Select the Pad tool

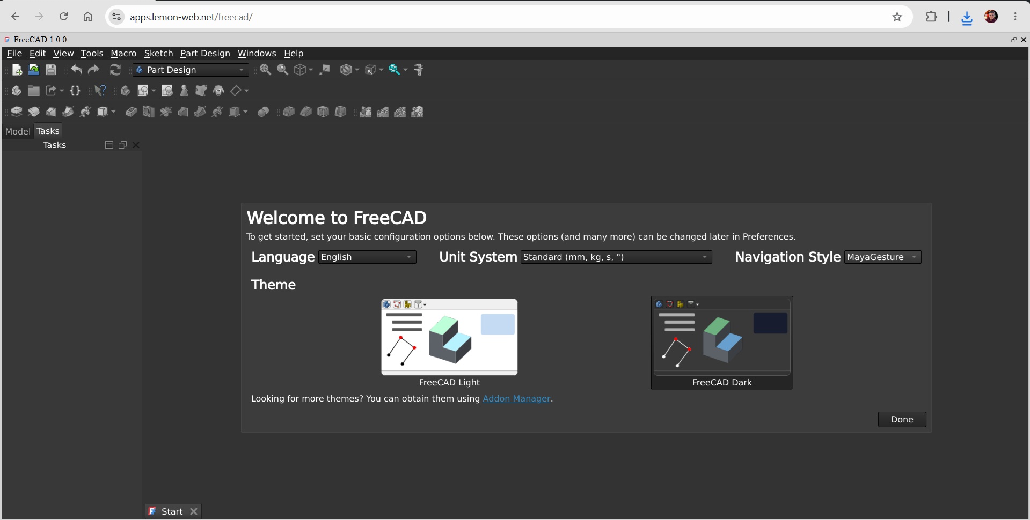(x=17, y=112)
